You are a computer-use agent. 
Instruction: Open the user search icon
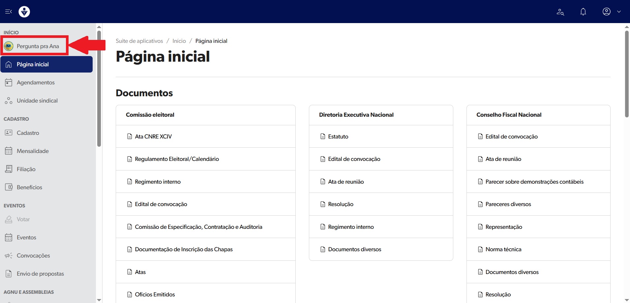pyautogui.click(x=560, y=12)
